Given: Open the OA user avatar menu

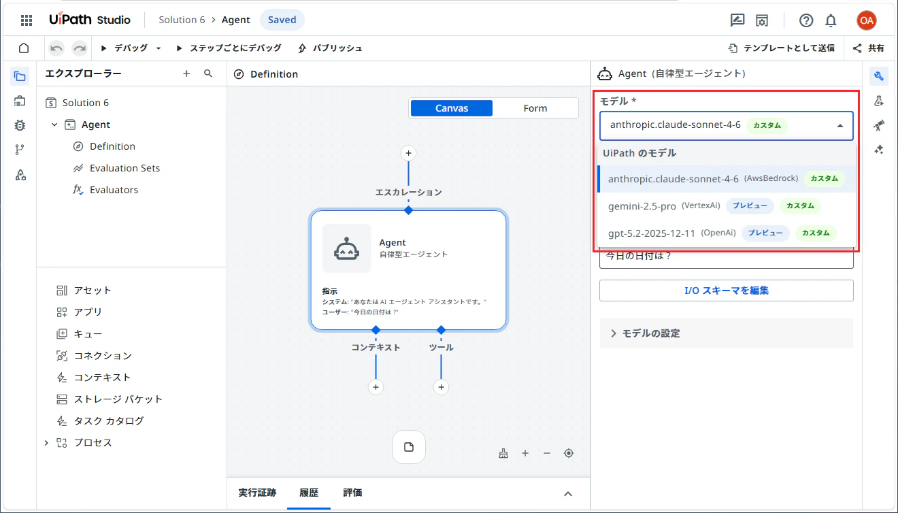Looking at the screenshot, I should tap(867, 20).
